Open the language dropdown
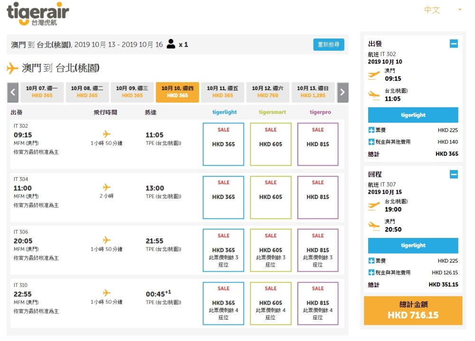 [x=443, y=10]
